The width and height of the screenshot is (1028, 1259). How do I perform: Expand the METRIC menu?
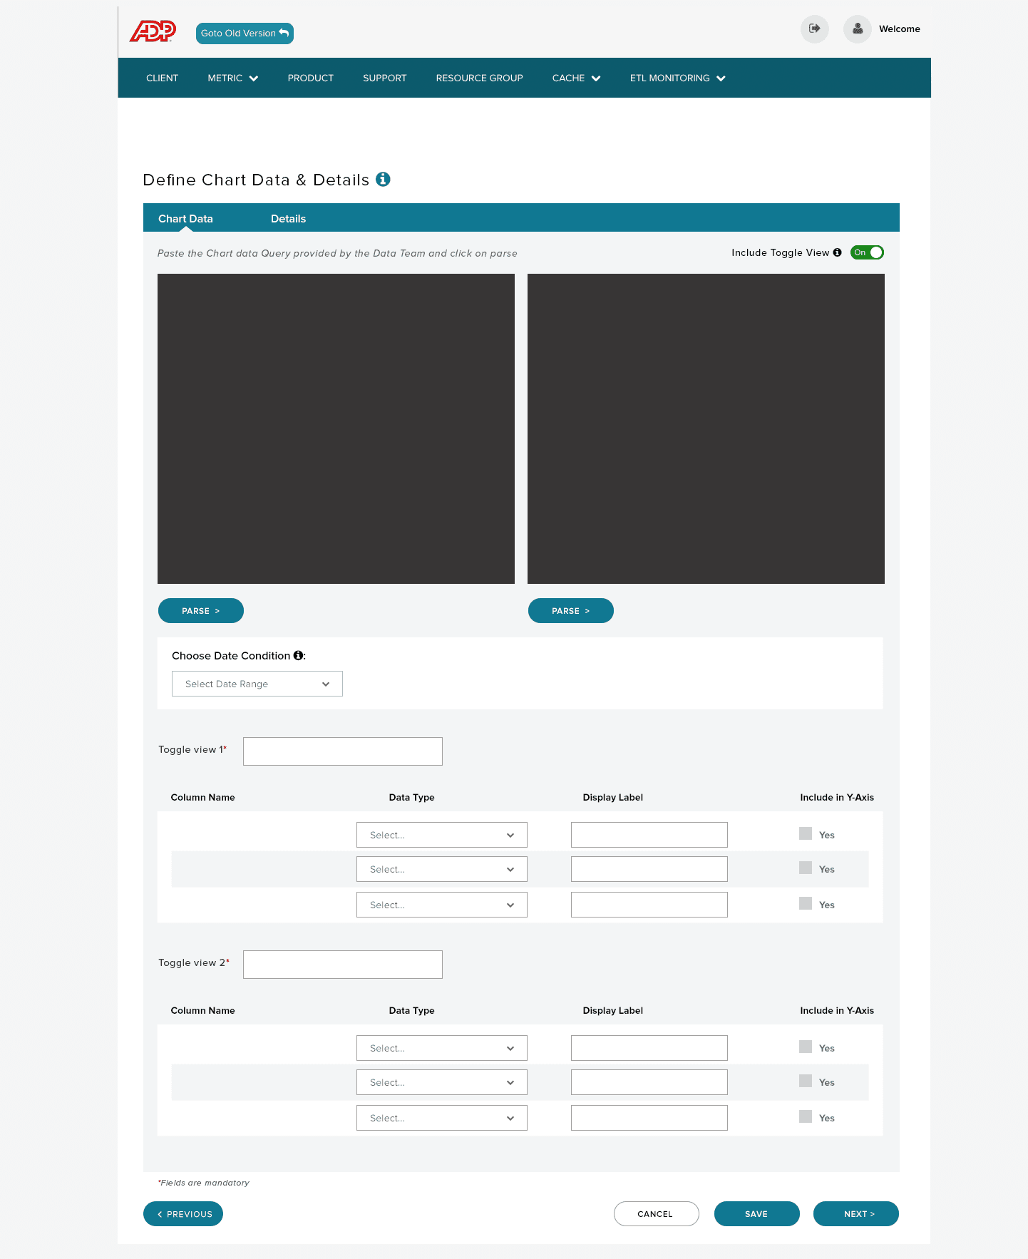tap(232, 78)
